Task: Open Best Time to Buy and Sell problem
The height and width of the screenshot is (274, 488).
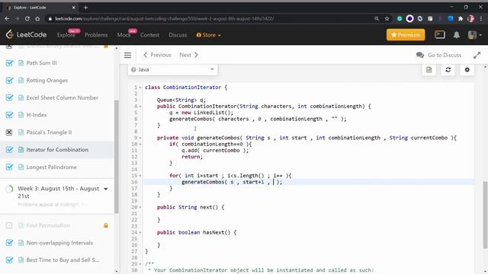Action: pyautogui.click(x=63, y=260)
